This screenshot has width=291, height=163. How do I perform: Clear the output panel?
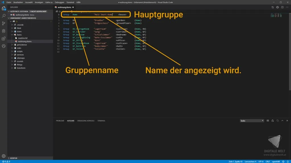pyautogui.click(x=268, y=121)
